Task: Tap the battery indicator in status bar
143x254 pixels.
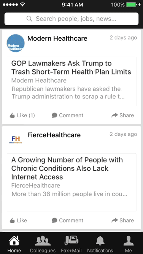Action: 131,5
